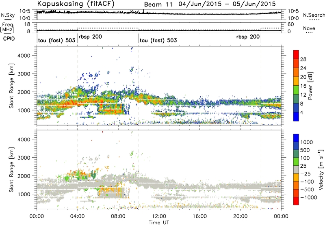Click the '1000' tick on the velocity colorbar
This screenshot has width=325, height=225.
(x=306, y=142)
